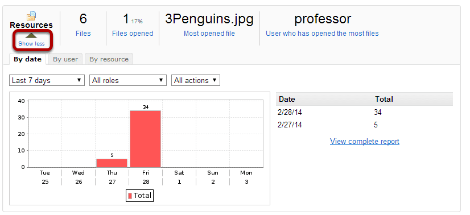Click the Friday bar showing 34
470x215 pixels.
click(x=146, y=139)
